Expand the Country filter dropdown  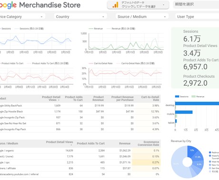click(x=80, y=17)
